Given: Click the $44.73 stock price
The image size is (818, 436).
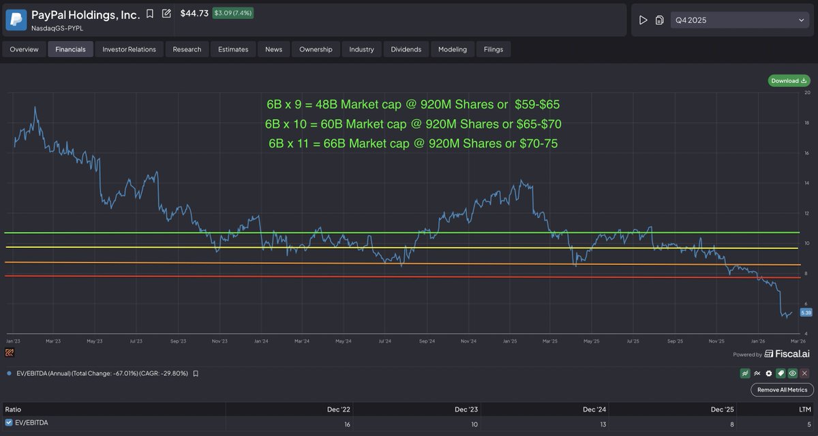Looking at the screenshot, I should pyautogui.click(x=194, y=13).
